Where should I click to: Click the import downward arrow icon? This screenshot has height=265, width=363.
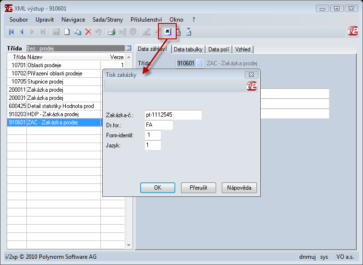(x=189, y=32)
